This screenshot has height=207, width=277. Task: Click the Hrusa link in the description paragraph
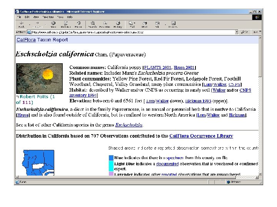click(x=23, y=115)
